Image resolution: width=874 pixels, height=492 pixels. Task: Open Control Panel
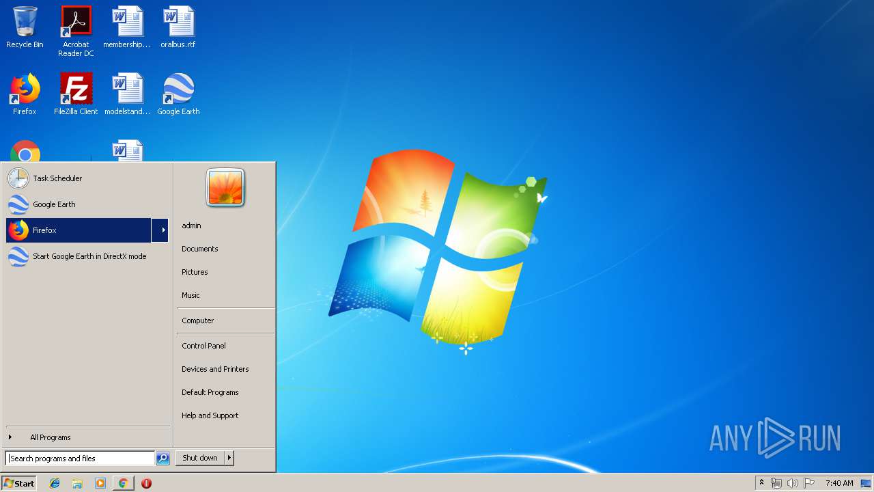point(203,346)
